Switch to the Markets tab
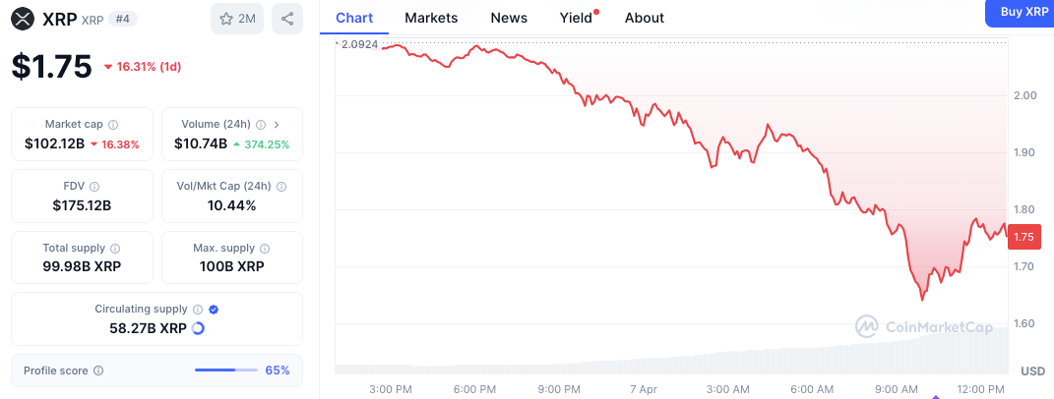The image size is (1054, 399). point(431,18)
